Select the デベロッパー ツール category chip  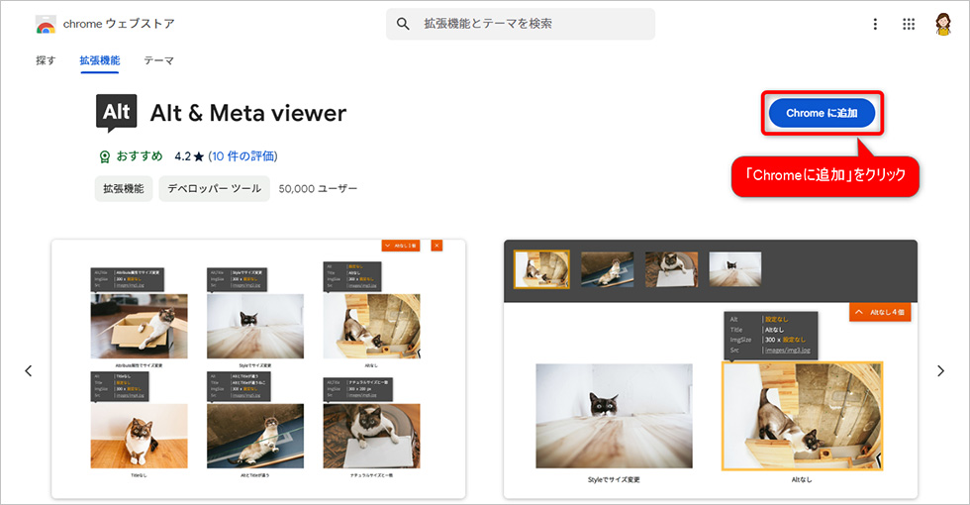tap(215, 189)
